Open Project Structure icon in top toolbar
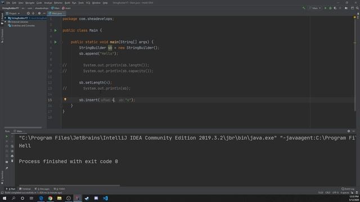Screen dimensions: 360x202 (x=346, y=8)
